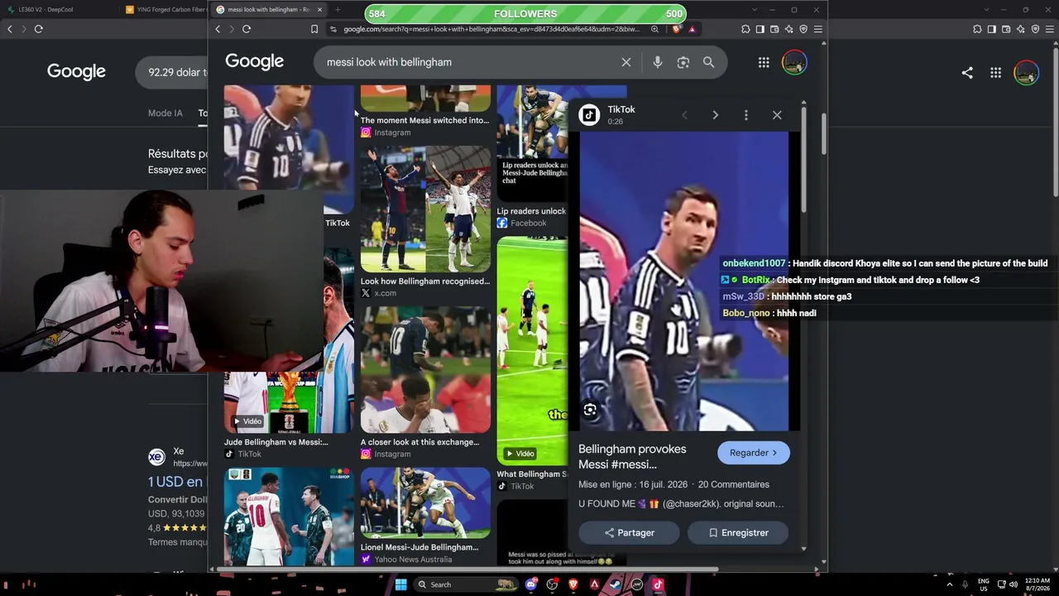The image size is (1059, 596).
Task: Switch to 'messi look with bellingham' browser tab
Action: (267, 10)
